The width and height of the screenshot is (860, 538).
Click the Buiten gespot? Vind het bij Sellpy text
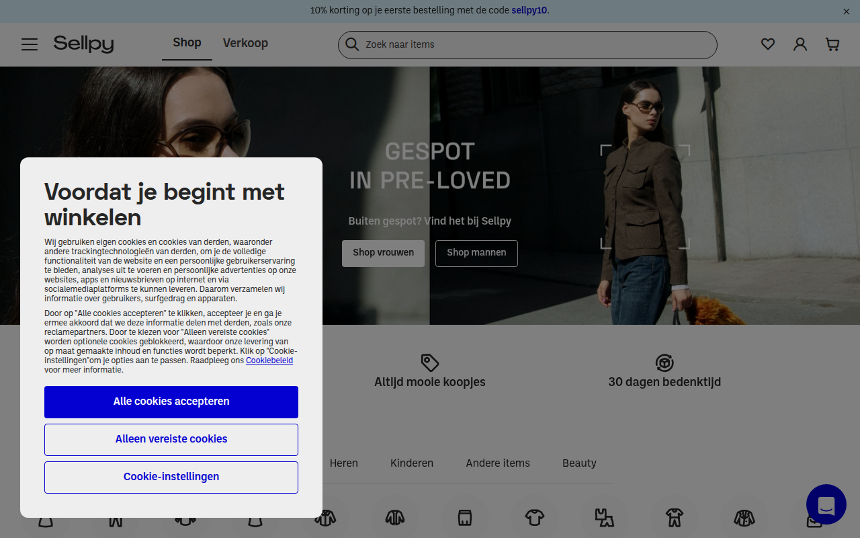click(430, 221)
